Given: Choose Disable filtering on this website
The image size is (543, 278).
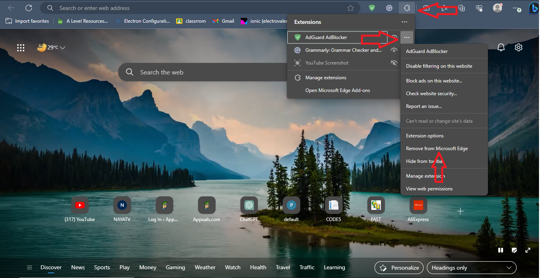Looking at the screenshot, I should [439, 66].
